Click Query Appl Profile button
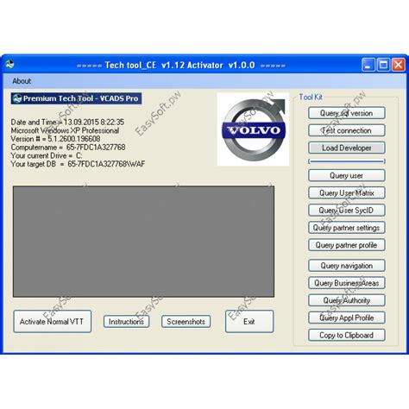 click(x=347, y=318)
